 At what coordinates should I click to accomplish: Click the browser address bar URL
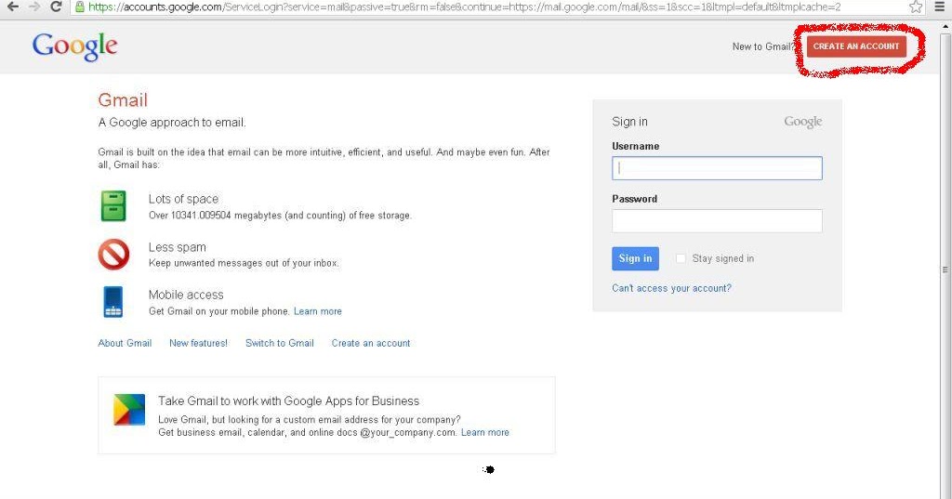point(465,7)
